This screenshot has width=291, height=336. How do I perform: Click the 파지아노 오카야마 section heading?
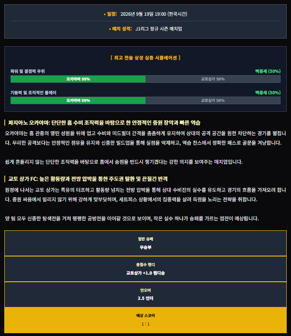104,123
